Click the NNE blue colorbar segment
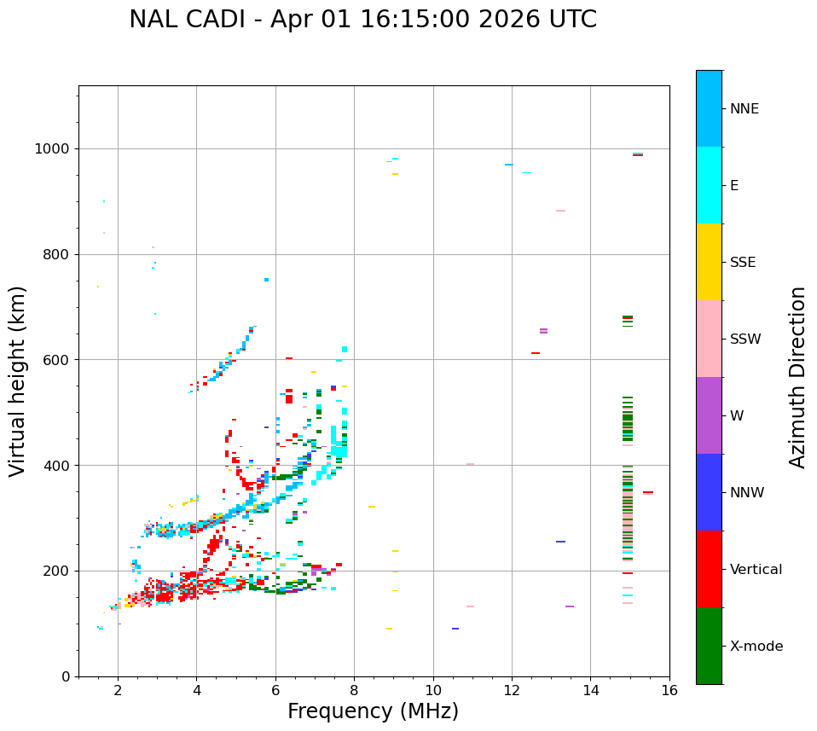 click(x=709, y=108)
